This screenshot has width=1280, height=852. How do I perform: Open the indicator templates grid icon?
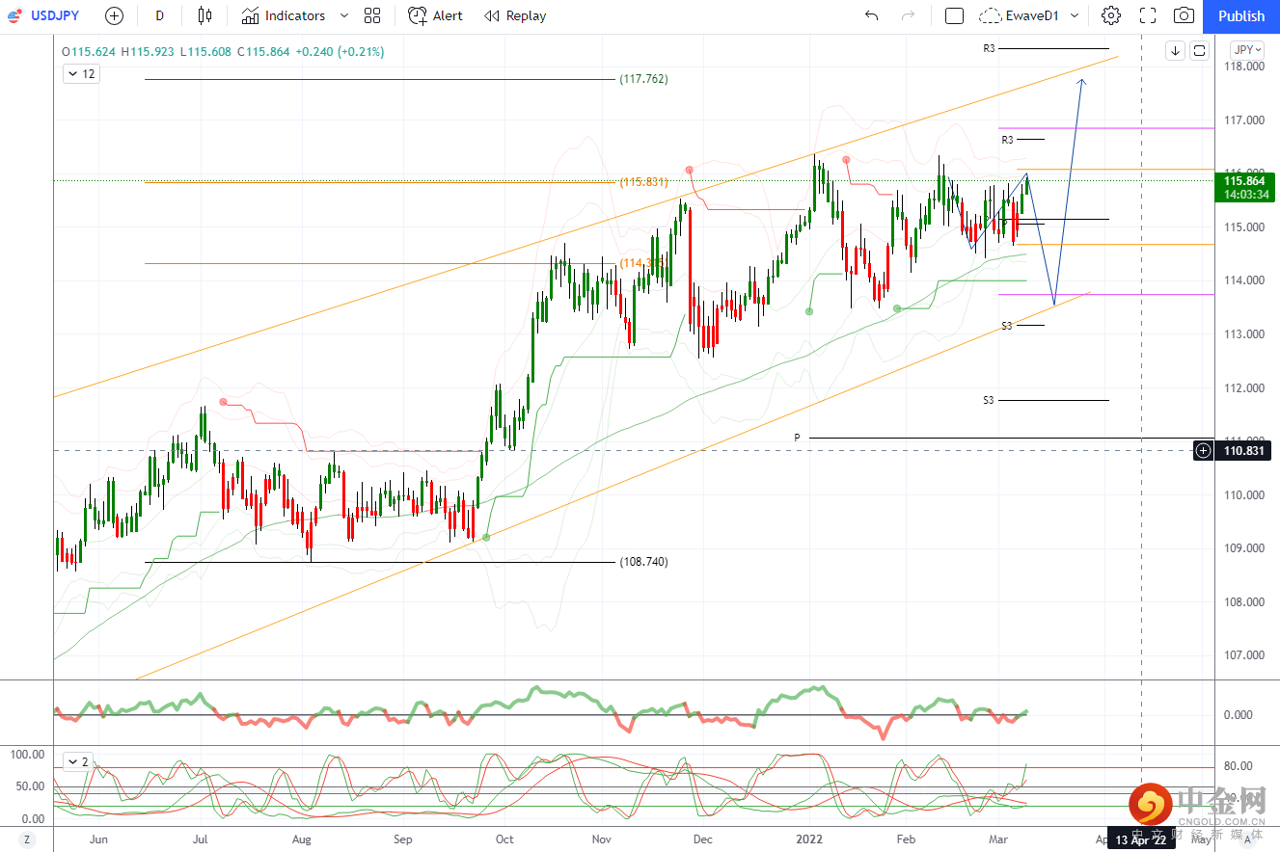pyautogui.click(x=372, y=15)
